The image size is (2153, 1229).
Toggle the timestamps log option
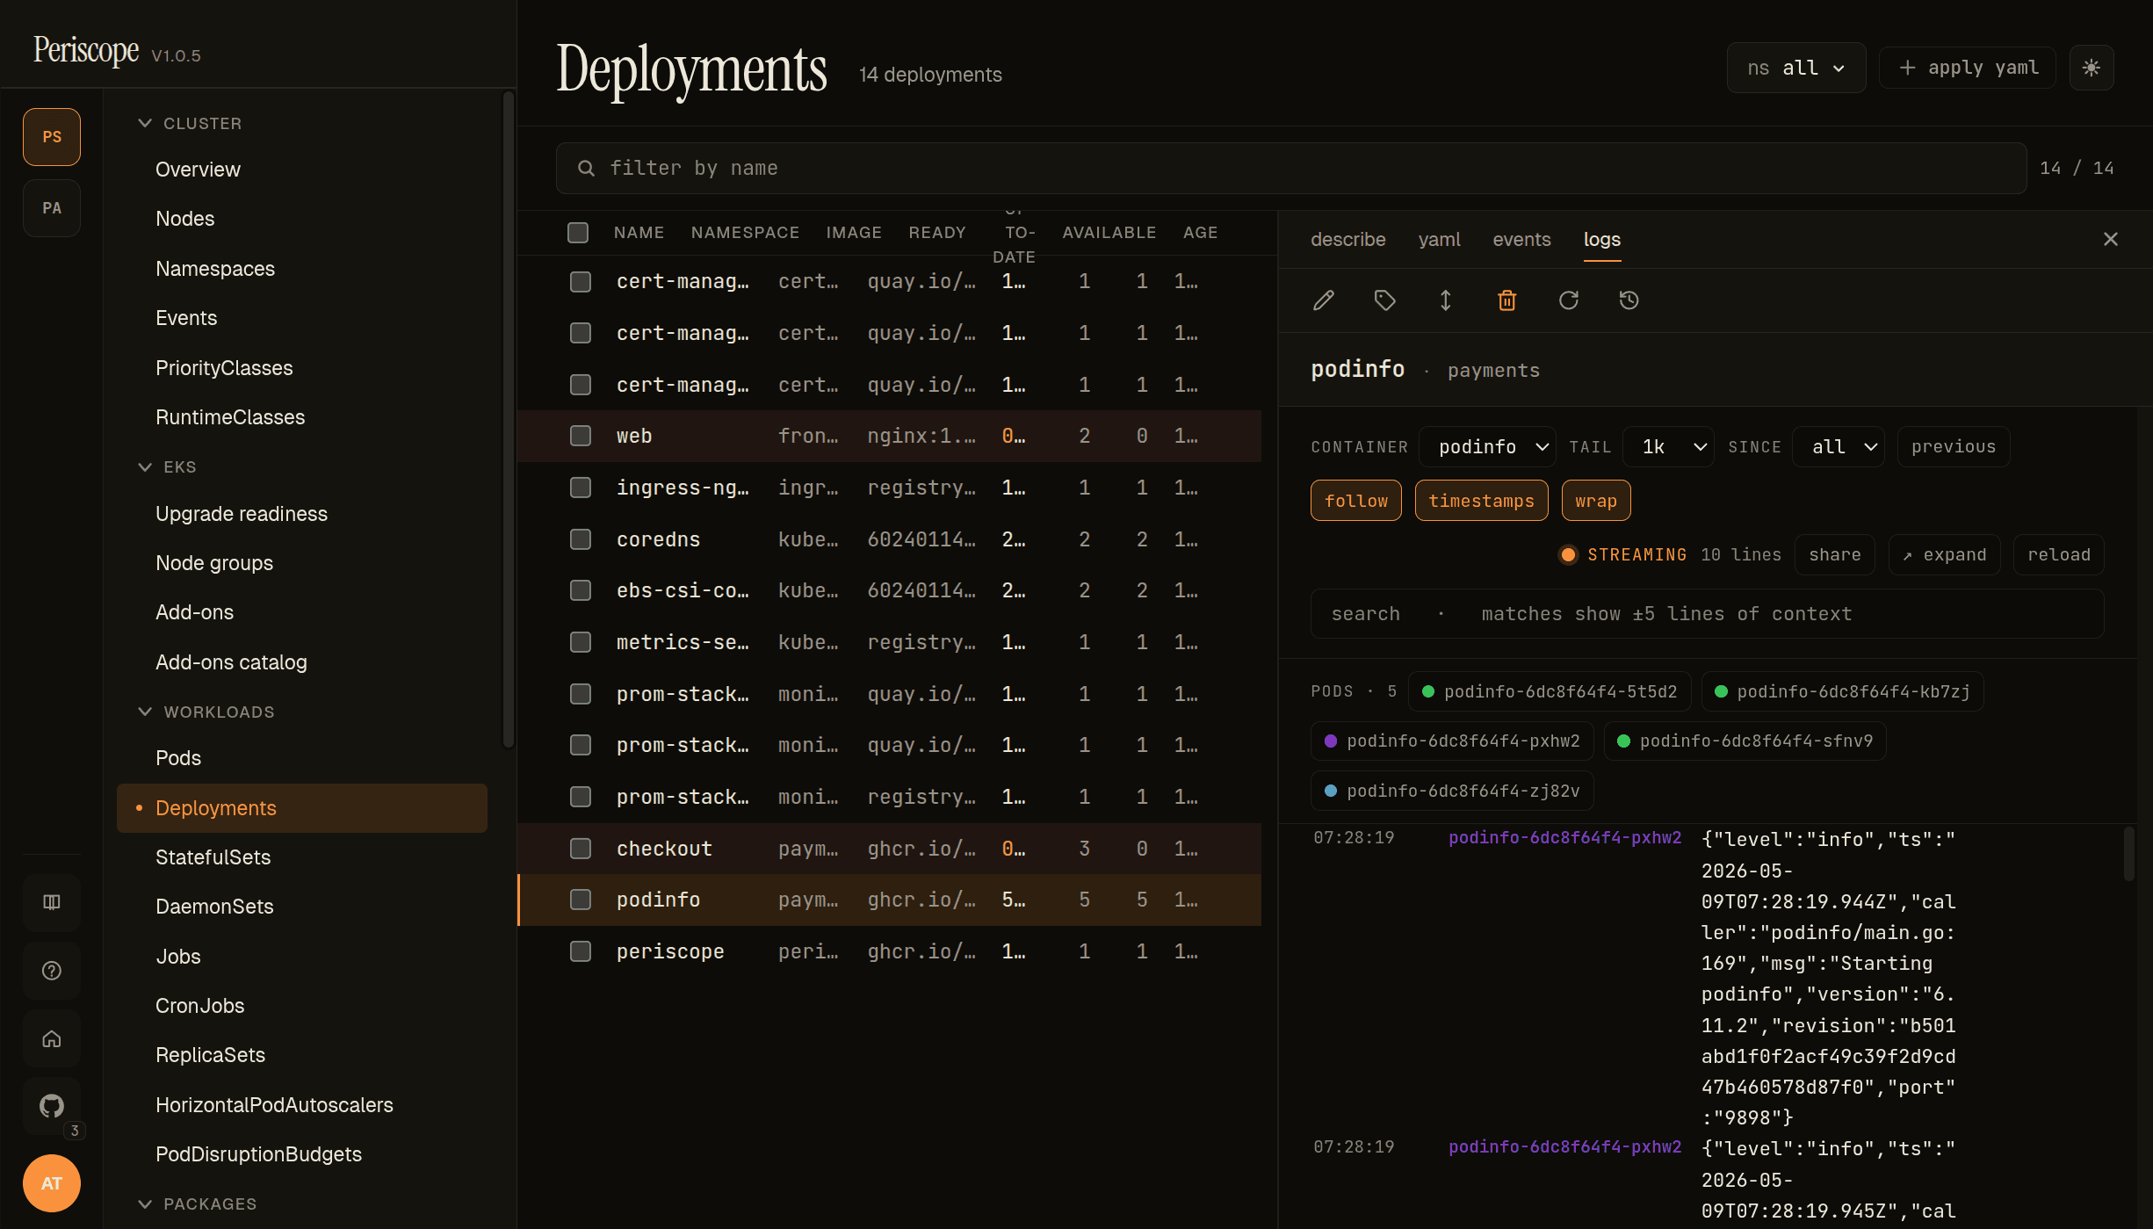(1481, 501)
